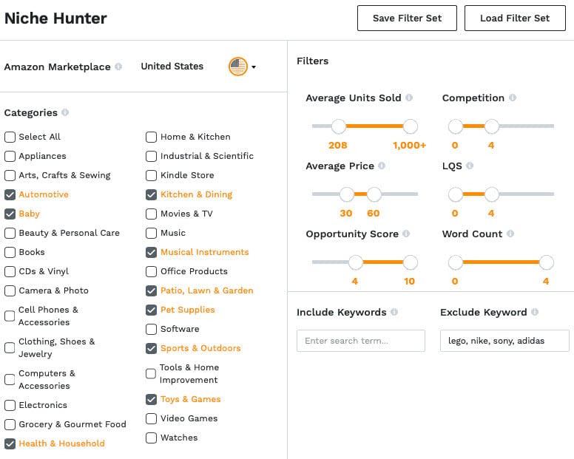Click the United States marketplace label
The width and height of the screenshot is (574, 459).
pos(172,67)
